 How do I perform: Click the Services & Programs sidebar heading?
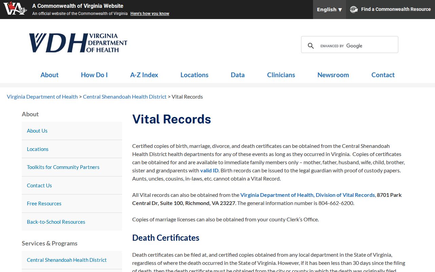click(x=50, y=243)
